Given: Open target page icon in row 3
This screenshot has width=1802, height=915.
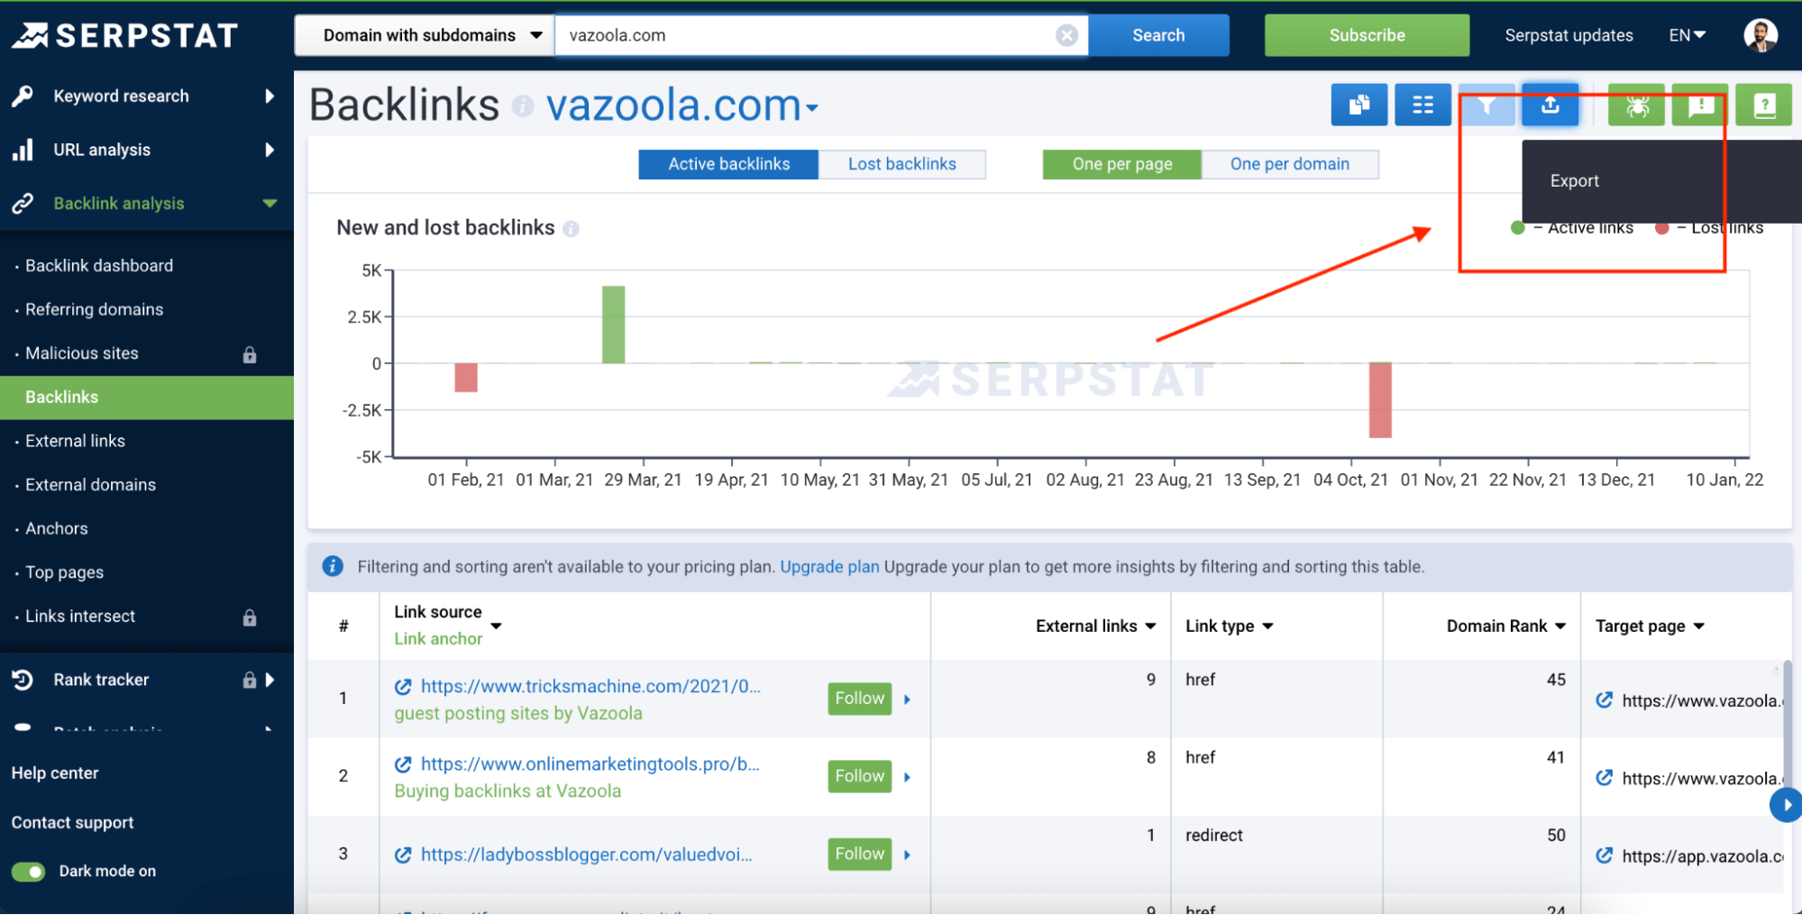Looking at the screenshot, I should tap(1605, 856).
